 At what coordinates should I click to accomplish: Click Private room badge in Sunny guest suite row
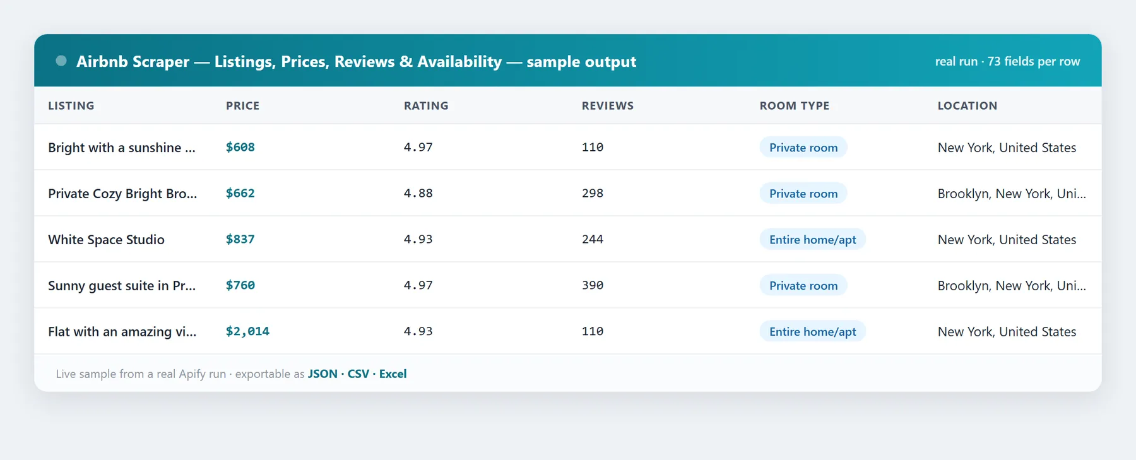(803, 285)
